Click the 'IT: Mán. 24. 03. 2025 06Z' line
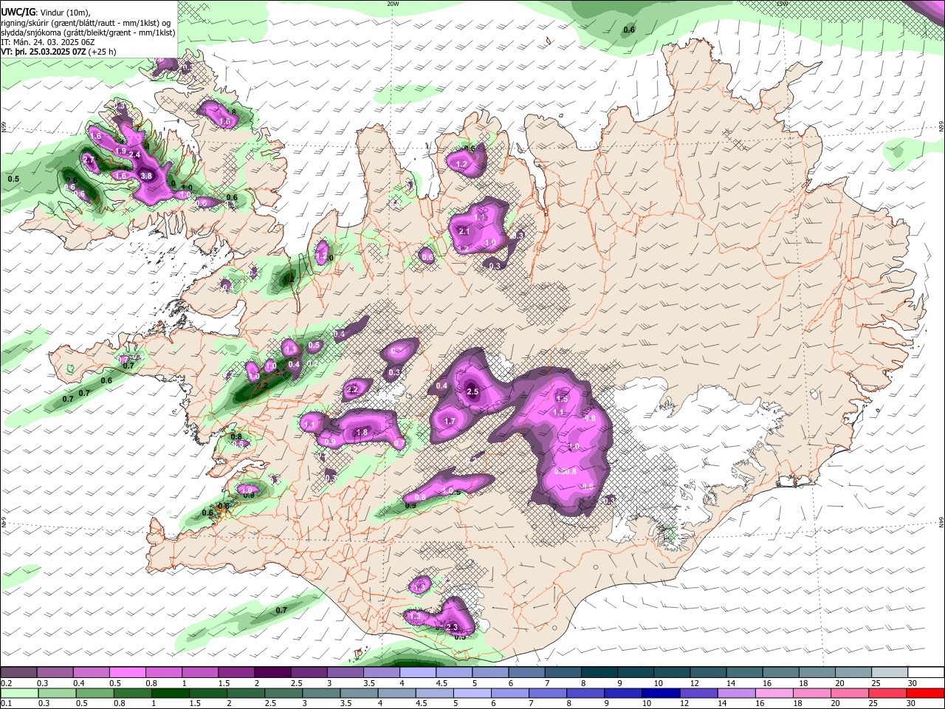 coord(49,43)
